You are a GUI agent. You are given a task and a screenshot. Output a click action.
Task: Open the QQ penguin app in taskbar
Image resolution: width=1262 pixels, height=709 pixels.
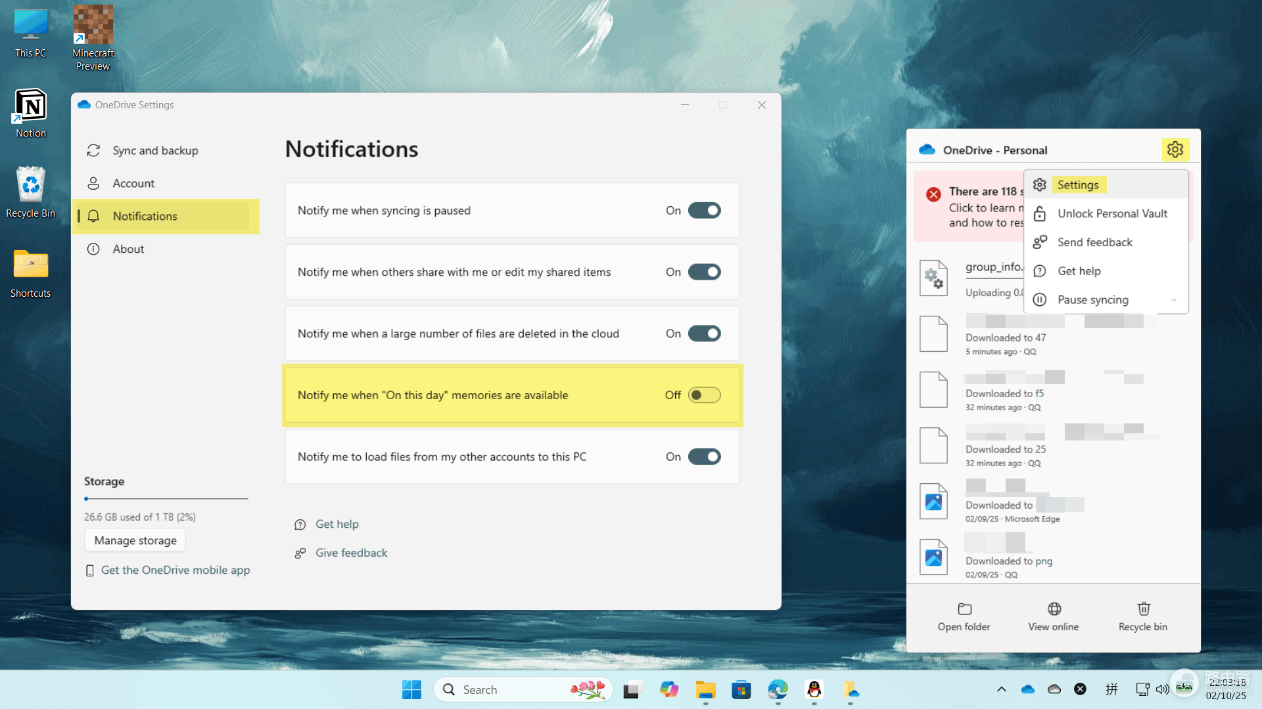click(814, 689)
